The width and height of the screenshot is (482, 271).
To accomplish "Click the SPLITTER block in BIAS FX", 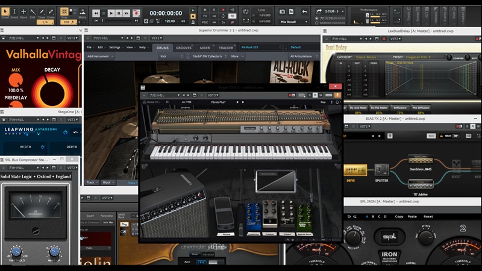I will click(381, 170).
